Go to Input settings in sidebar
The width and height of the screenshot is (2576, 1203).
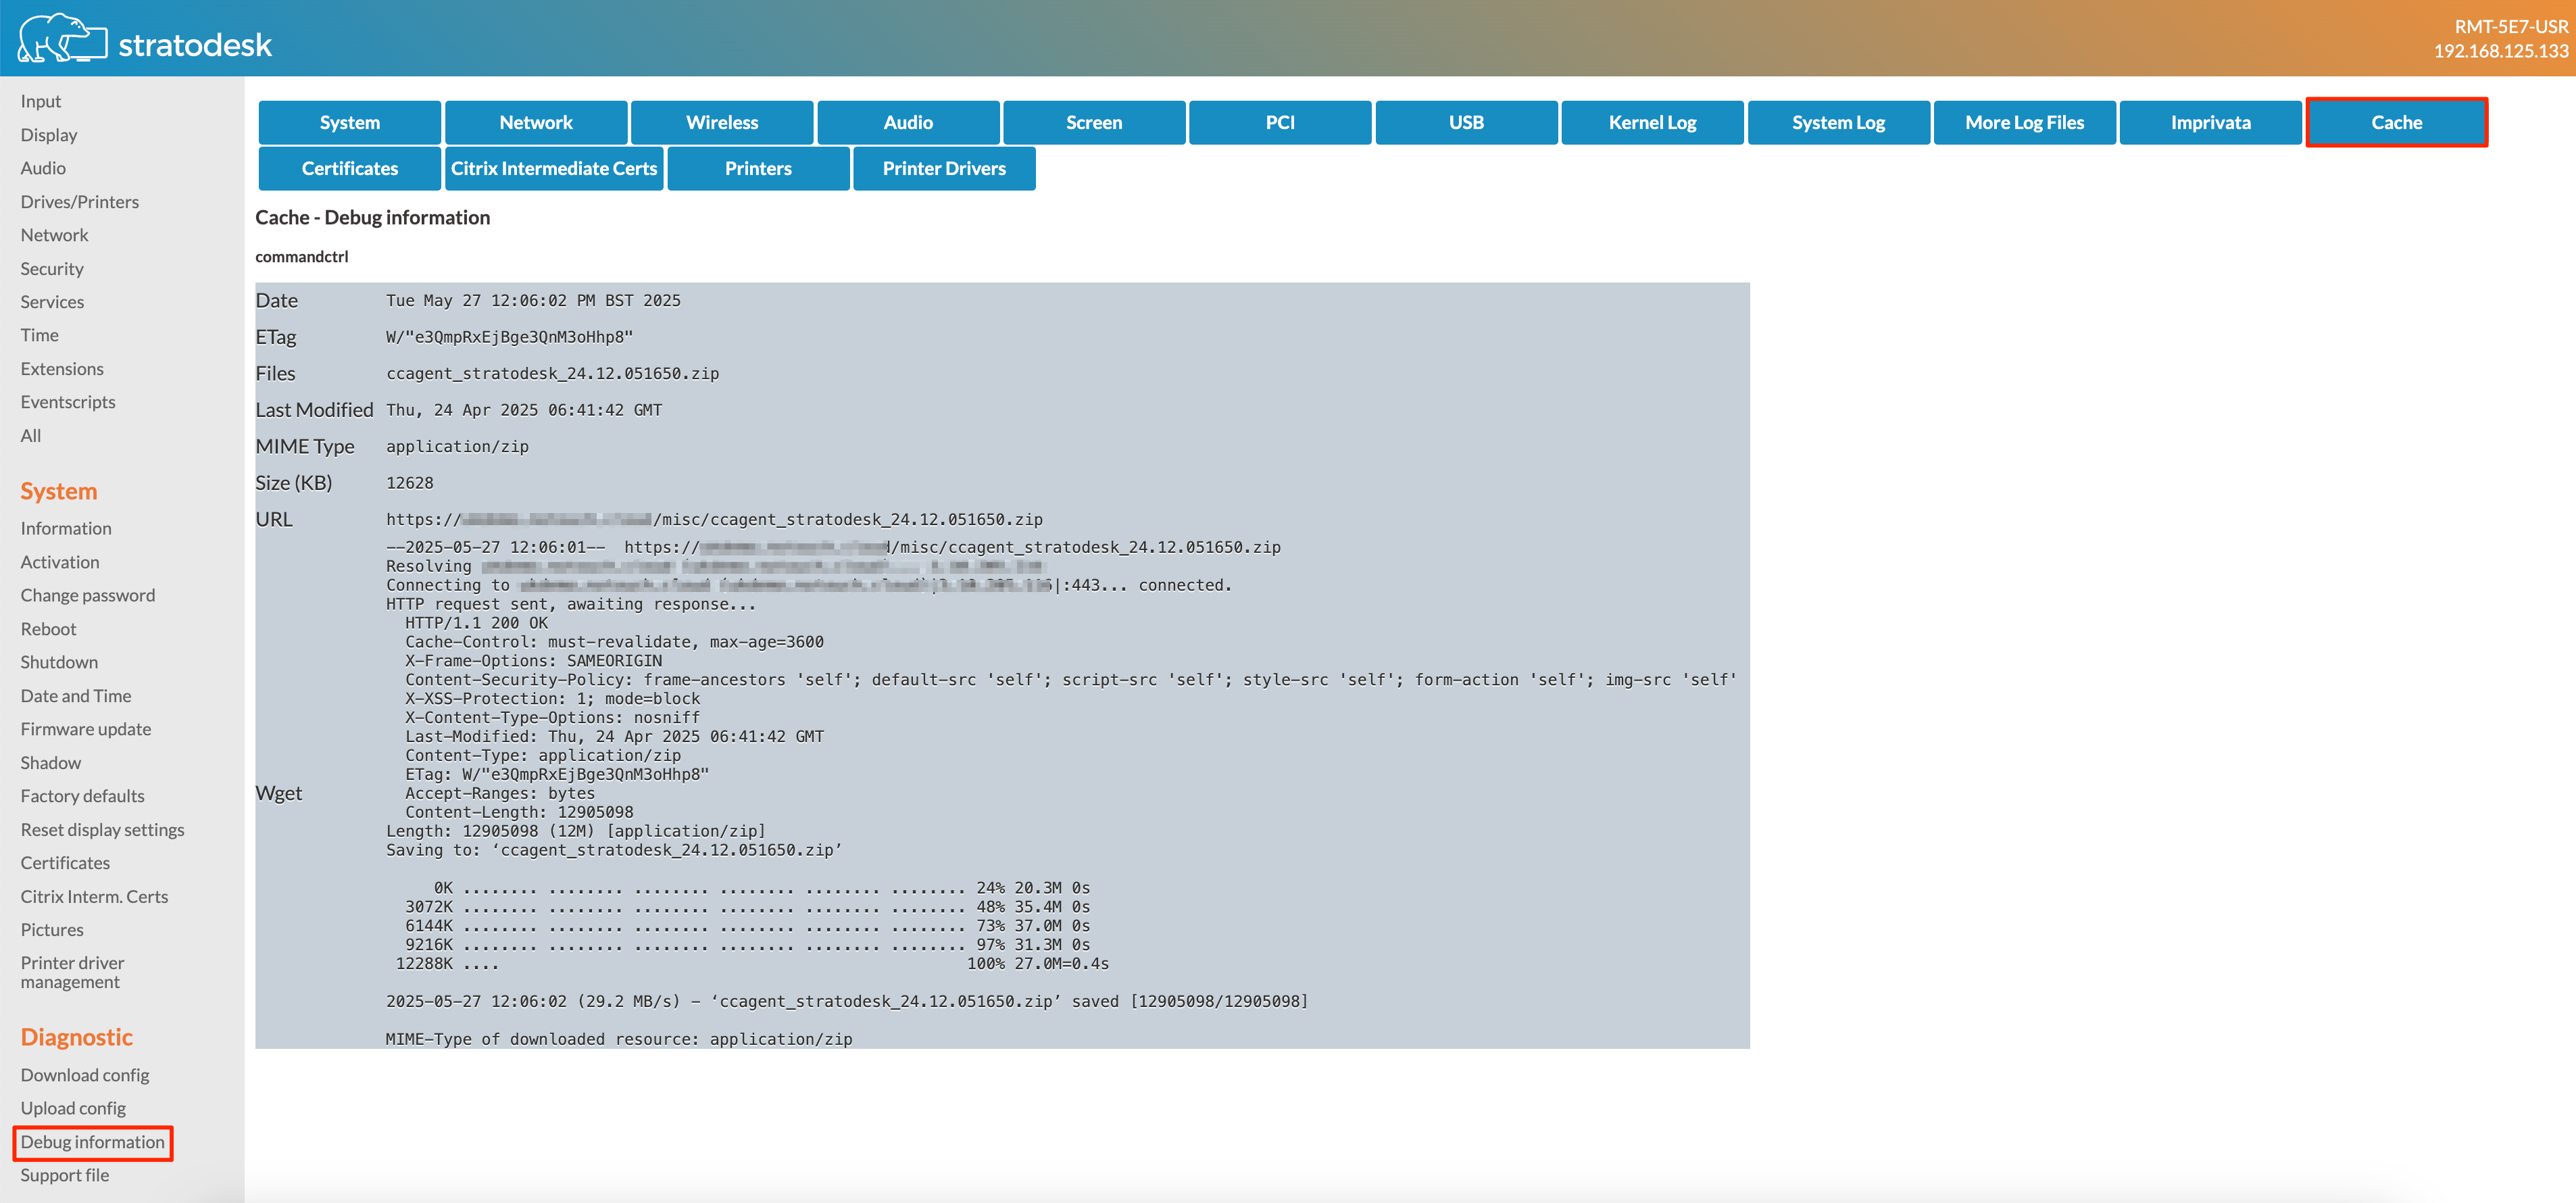click(x=41, y=101)
